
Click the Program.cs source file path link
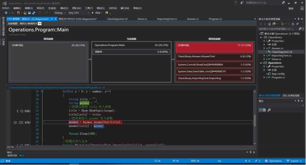56,88
